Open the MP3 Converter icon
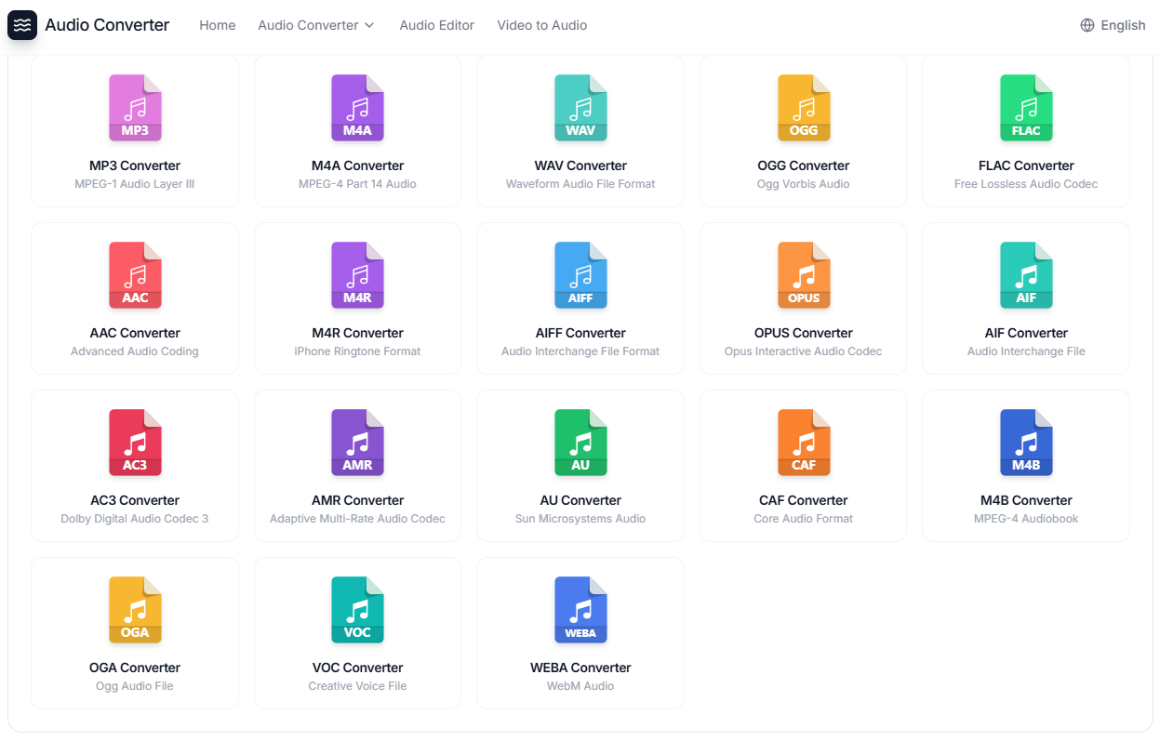The height and width of the screenshot is (741, 1160). click(135, 108)
